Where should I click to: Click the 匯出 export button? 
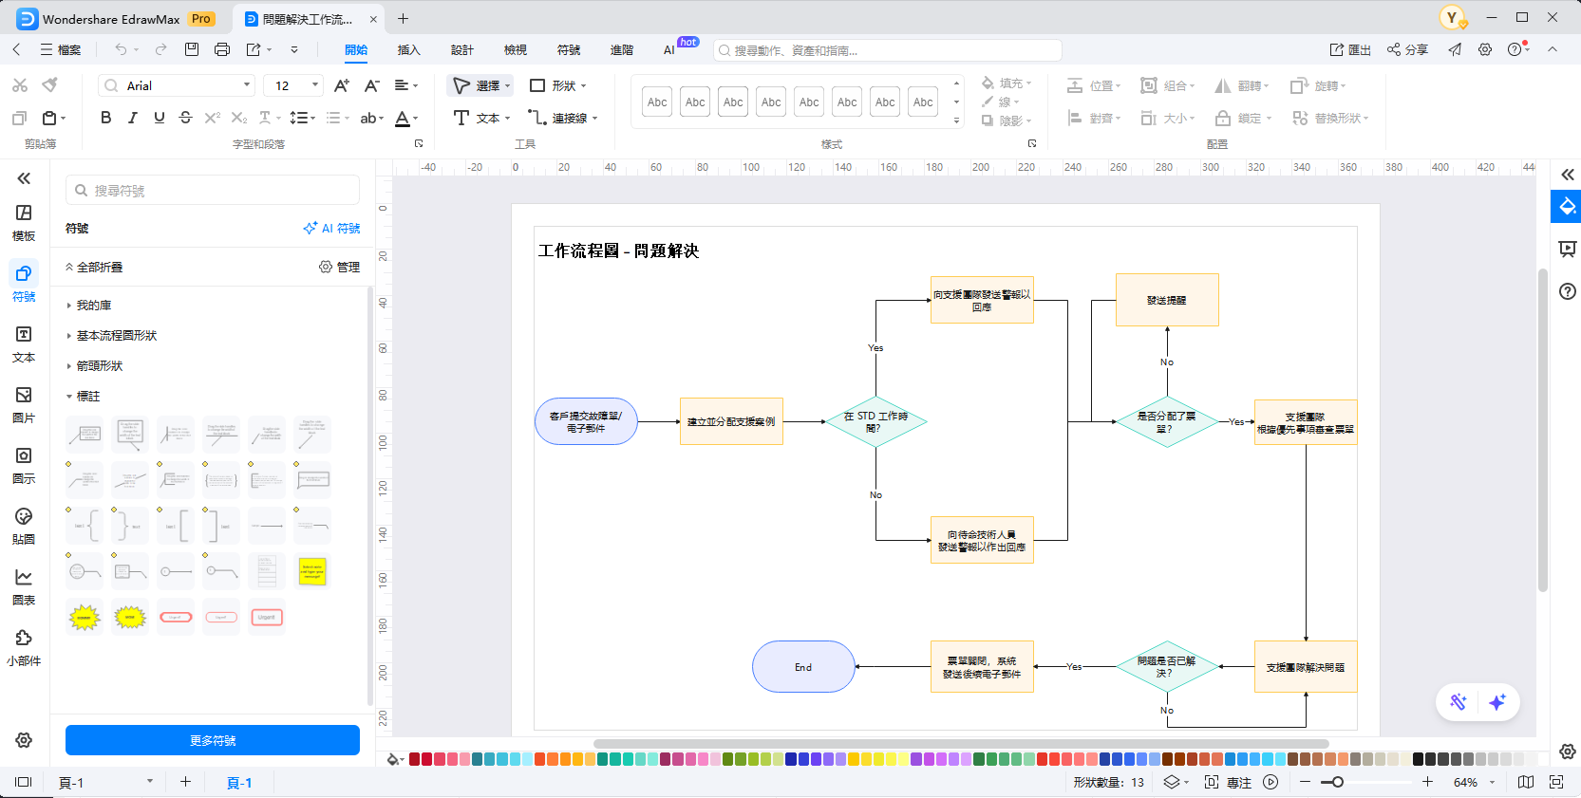tap(1350, 49)
